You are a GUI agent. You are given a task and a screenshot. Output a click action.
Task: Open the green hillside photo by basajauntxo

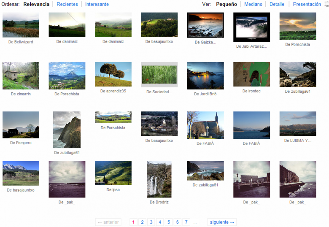[x=159, y=25]
